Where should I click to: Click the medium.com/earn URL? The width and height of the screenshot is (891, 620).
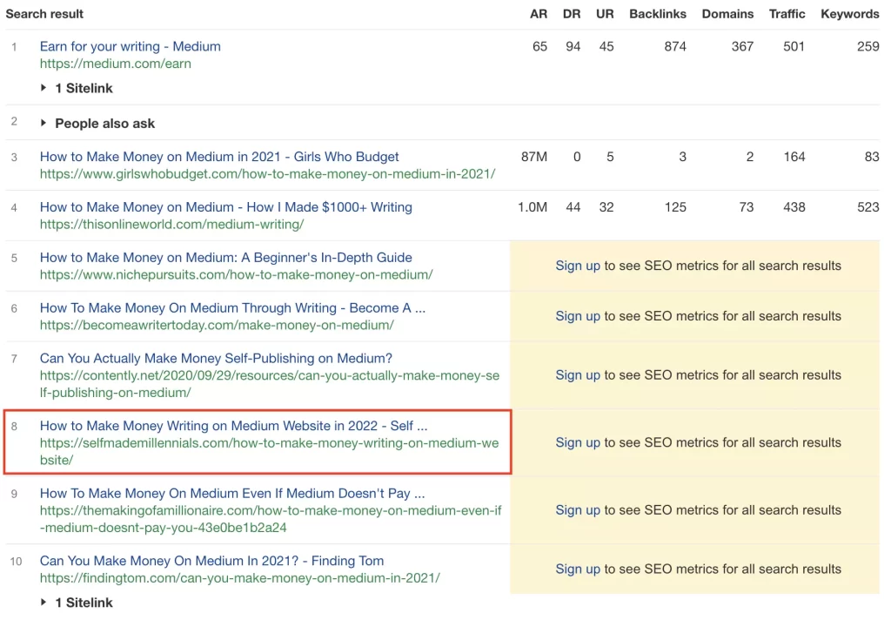(98, 64)
